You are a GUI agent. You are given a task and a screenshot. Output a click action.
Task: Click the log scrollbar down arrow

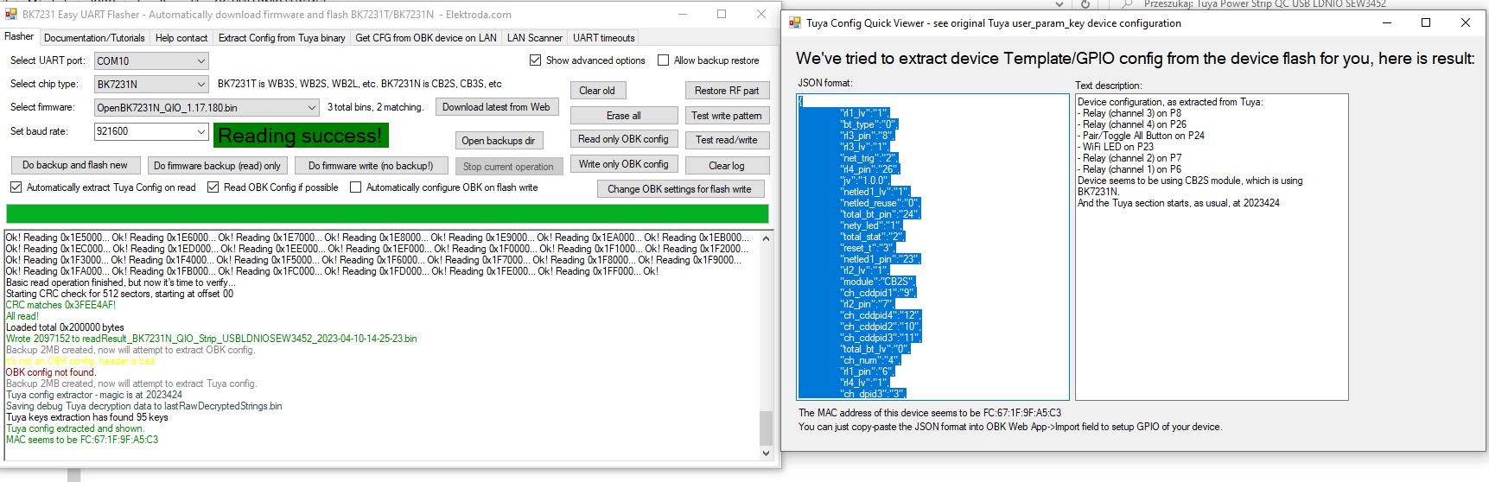[x=766, y=453]
